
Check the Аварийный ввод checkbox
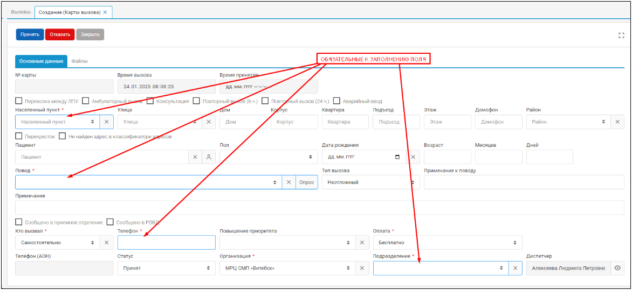point(336,101)
